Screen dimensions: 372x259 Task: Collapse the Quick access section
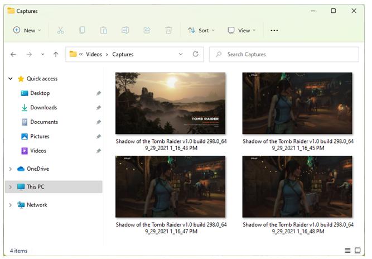click(11, 78)
